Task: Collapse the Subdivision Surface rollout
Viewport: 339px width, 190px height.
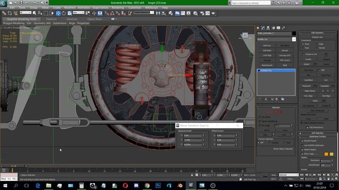Action: pyautogui.click(x=317, y=137)
